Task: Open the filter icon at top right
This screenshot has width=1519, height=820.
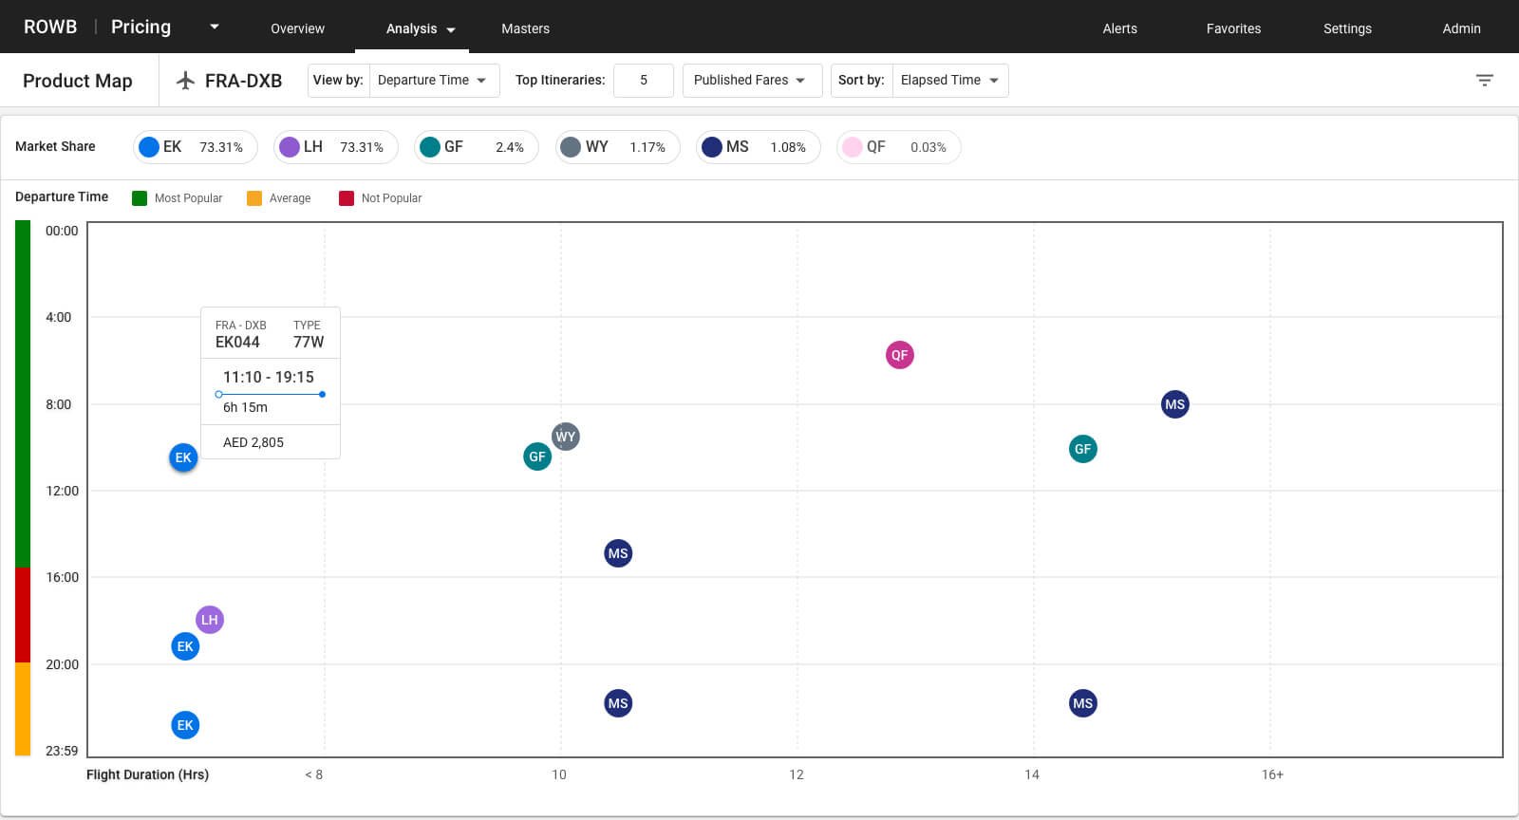Action: pyautogui.click(x=1485, y=81)
